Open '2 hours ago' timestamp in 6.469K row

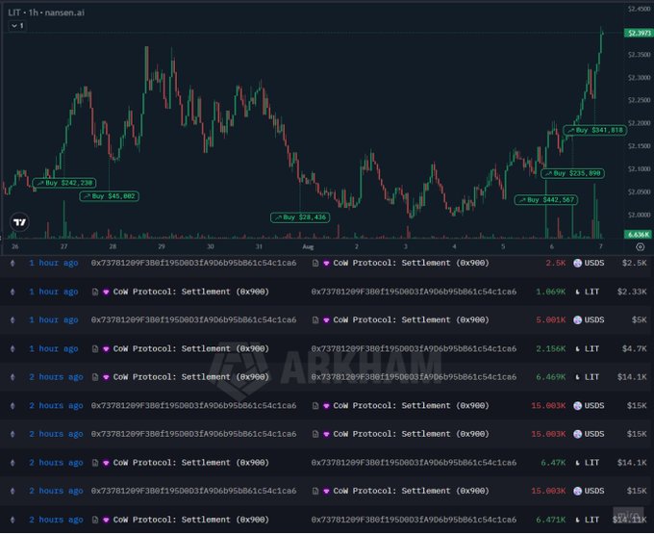(56, 377)
